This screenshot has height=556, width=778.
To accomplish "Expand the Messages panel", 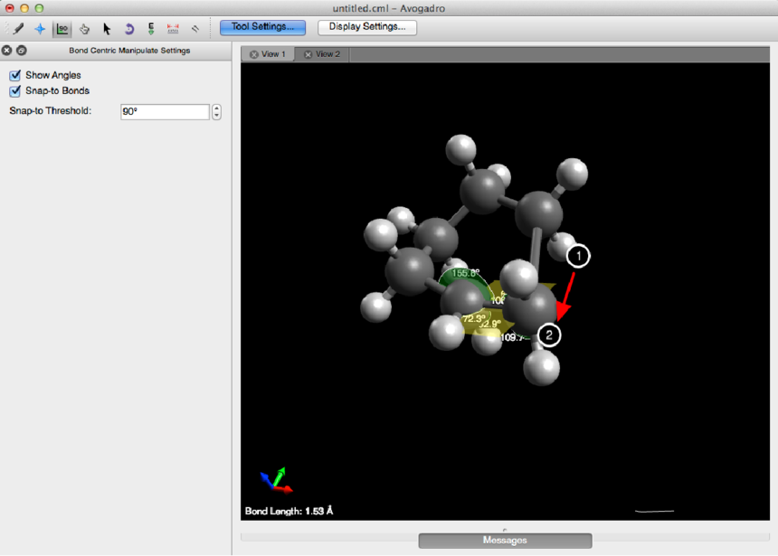I will [x=504, y=541].
